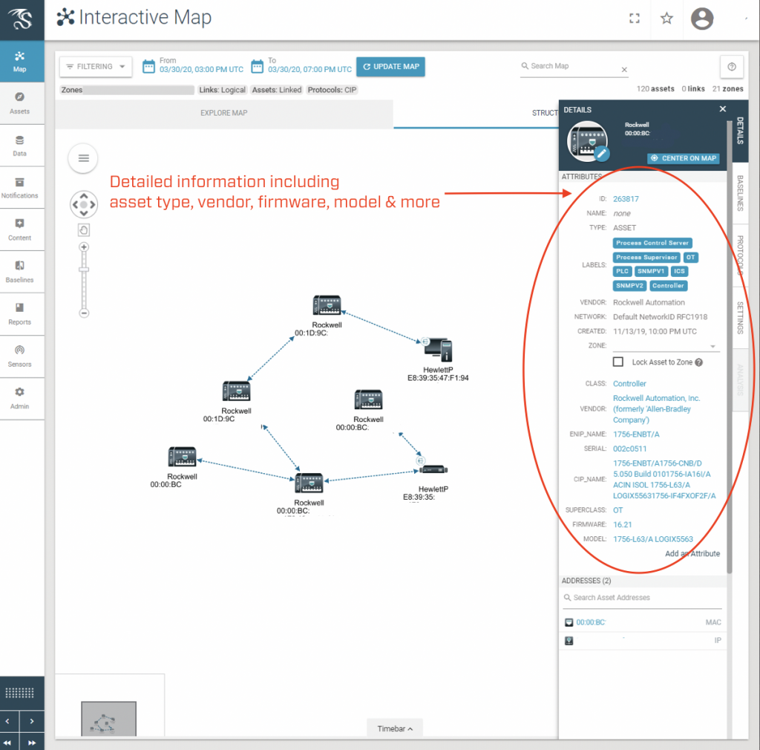Enable Lock Asset to Zone checkbox

(618, 362)
